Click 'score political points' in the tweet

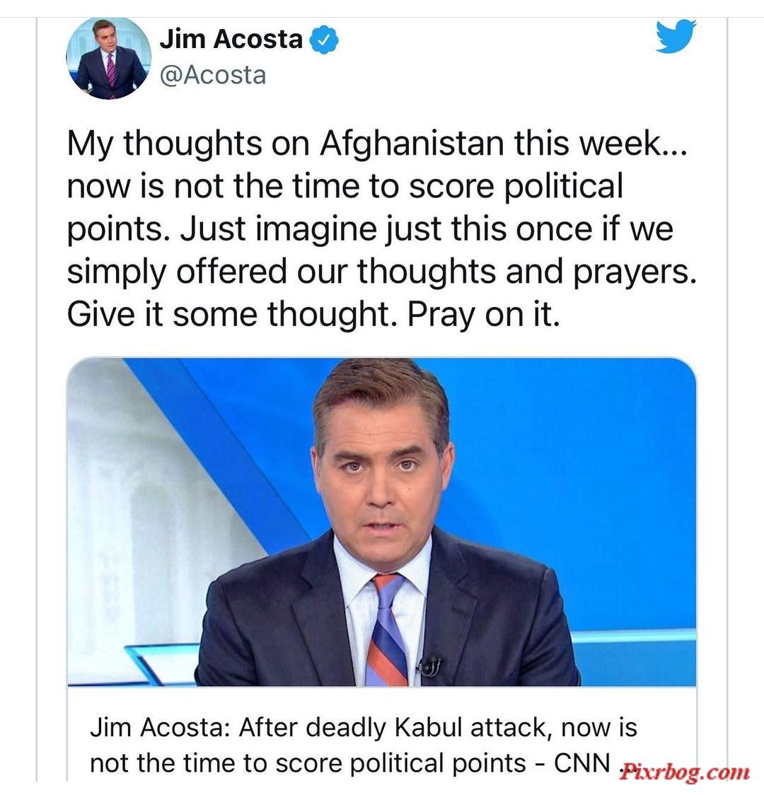coord(516,187)
